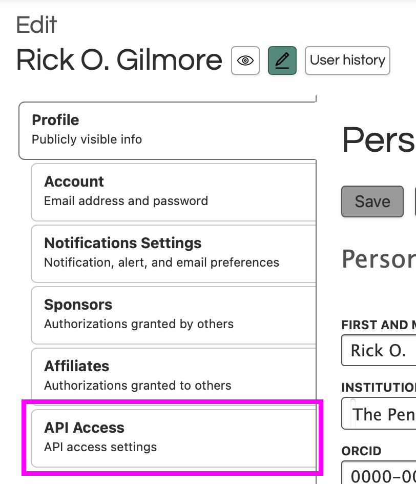
Task: Click the Institution field label
Action: (x=378, y=387)
